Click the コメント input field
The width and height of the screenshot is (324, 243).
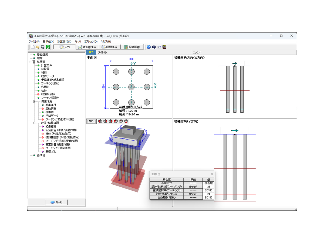pos(249,52)
